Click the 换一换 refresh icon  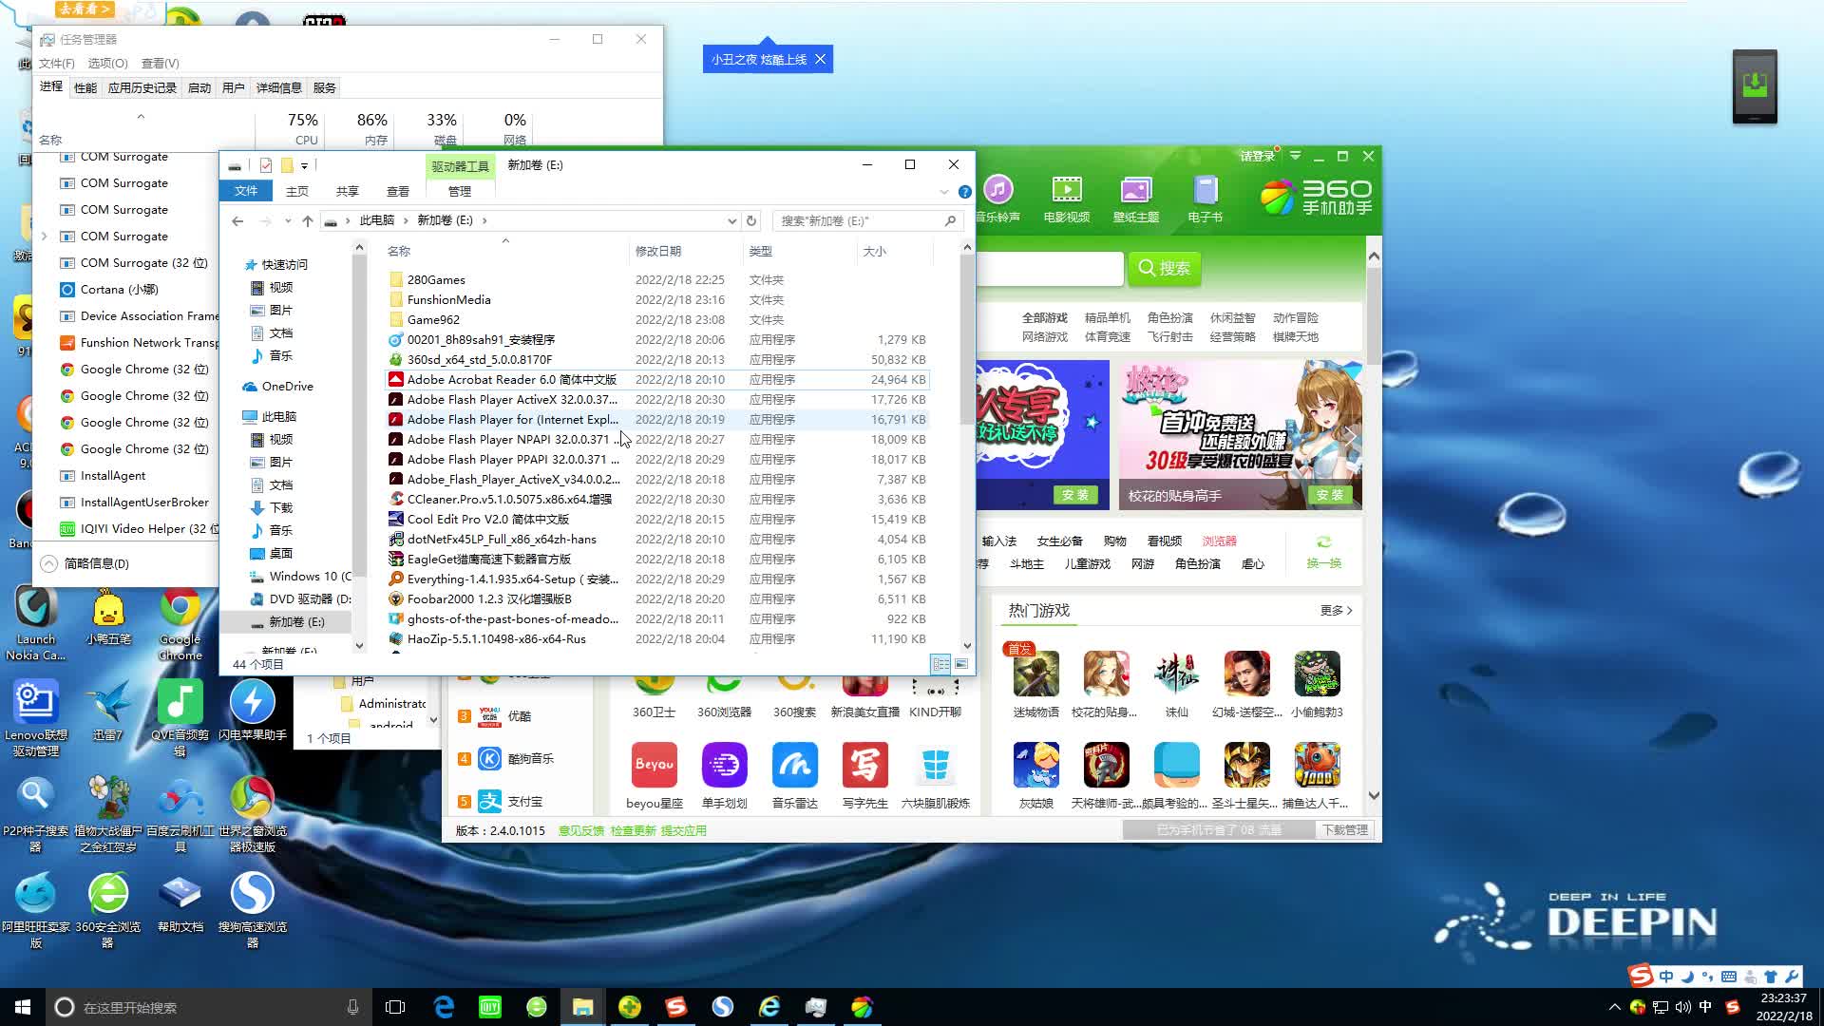pos(1323,542)
